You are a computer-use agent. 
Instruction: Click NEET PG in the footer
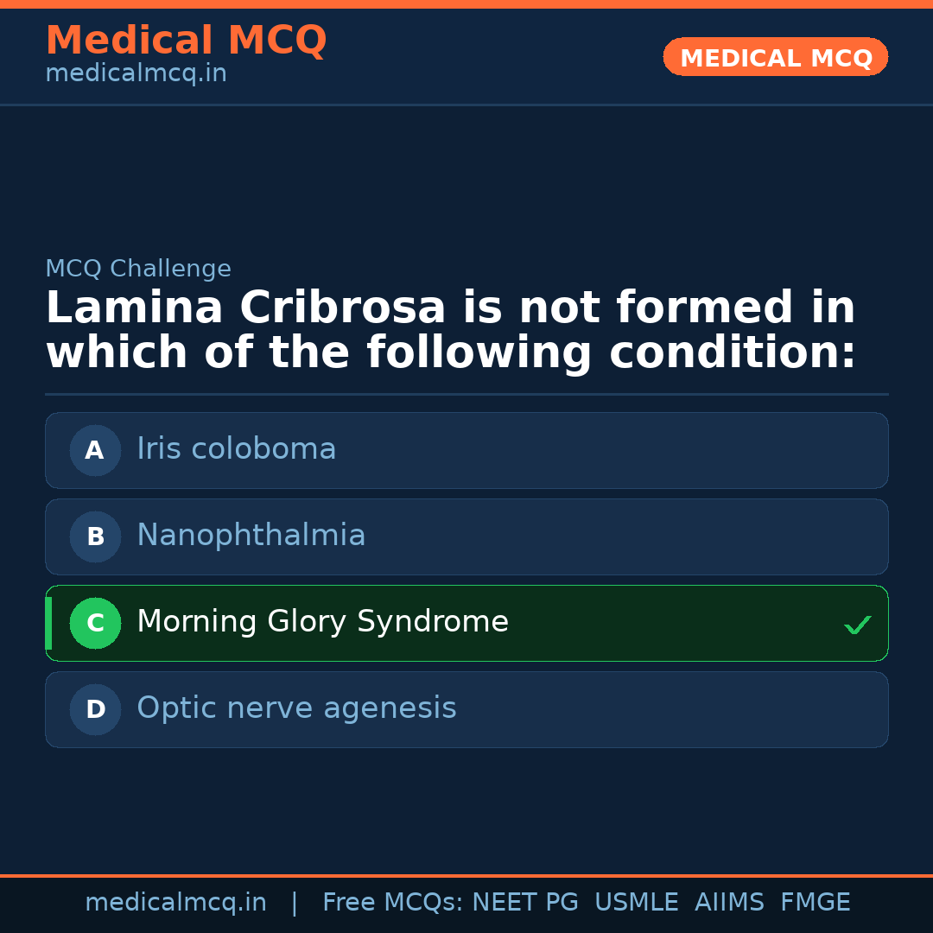[525, 903]
